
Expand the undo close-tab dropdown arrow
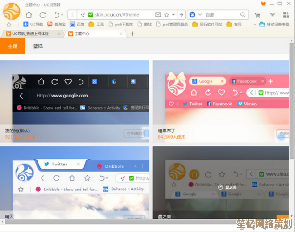pos(62,15)
